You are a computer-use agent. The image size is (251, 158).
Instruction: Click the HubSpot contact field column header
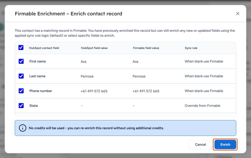[44, 48]
